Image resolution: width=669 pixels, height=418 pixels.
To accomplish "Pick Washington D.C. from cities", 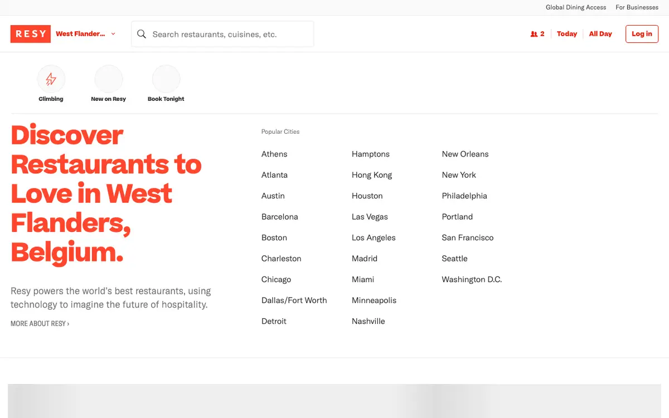I will (472, 279).
